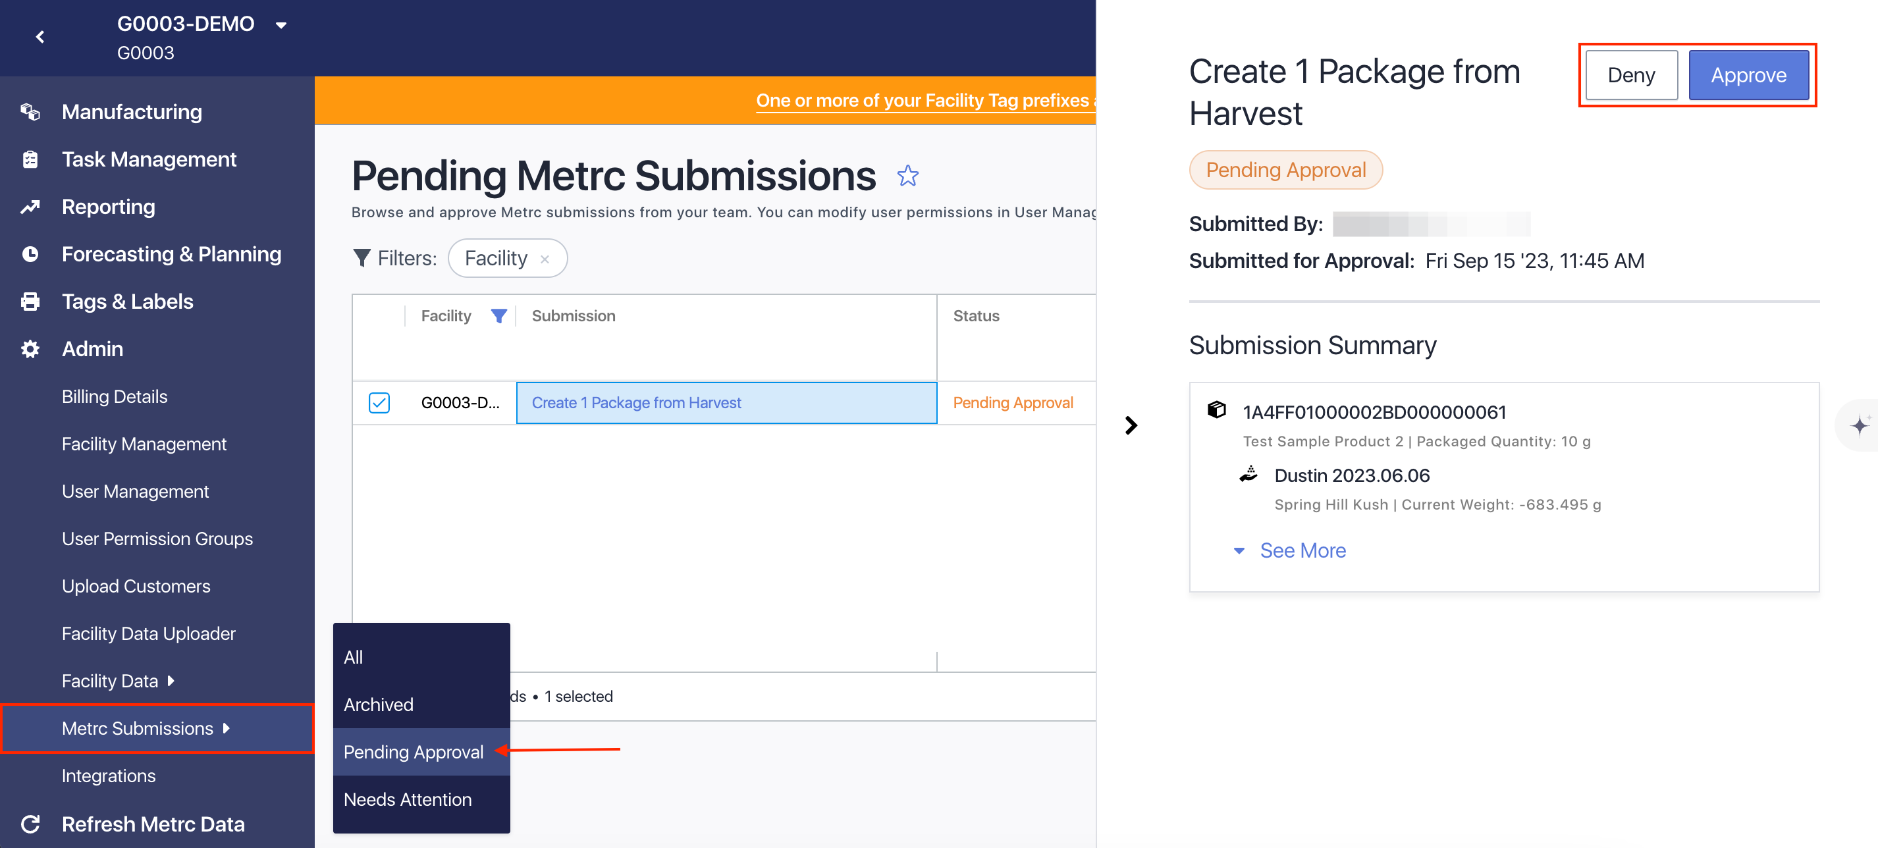Screen dimensions: 1878x848
Task: Open Task Management menu
Action: (149, 159)
